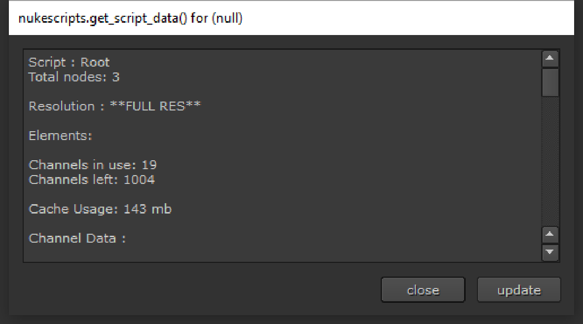Screen dimensions: 583x324
Task: Click the Elements: heading
Action: click(60, 135)
